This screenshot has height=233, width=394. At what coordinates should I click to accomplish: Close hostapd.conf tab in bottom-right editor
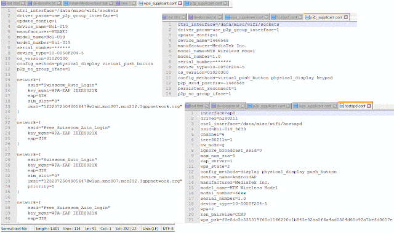[x=369, y=106]
